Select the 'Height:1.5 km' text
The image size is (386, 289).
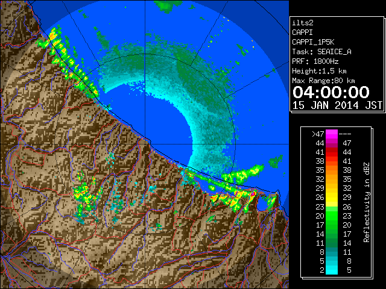tap(319, 71)
